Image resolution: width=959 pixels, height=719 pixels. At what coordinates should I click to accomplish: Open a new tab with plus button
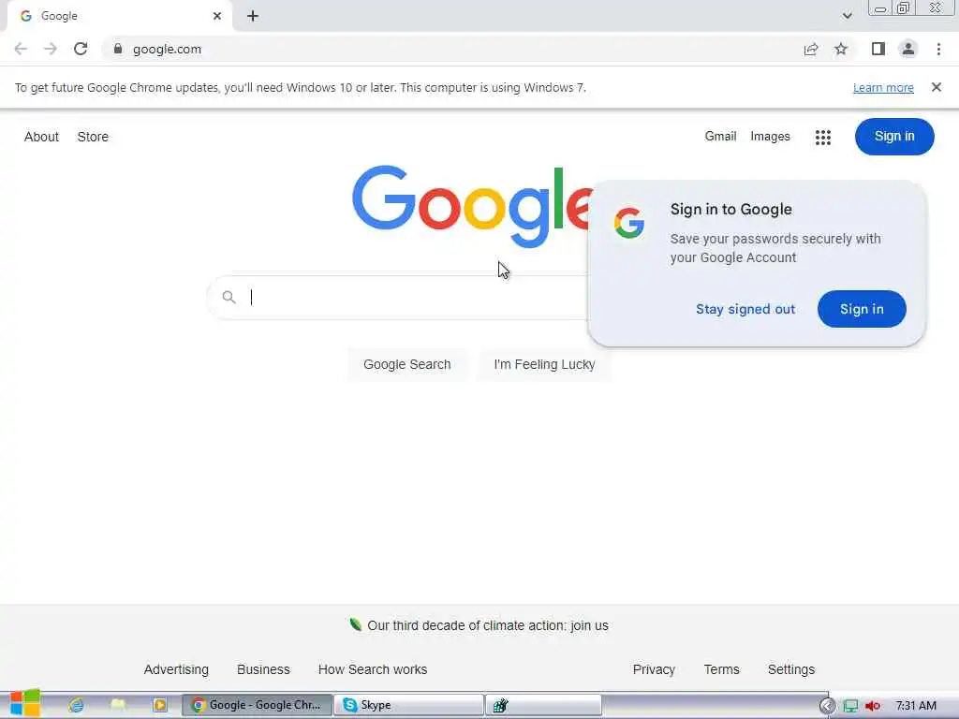(x=253, y=16)
